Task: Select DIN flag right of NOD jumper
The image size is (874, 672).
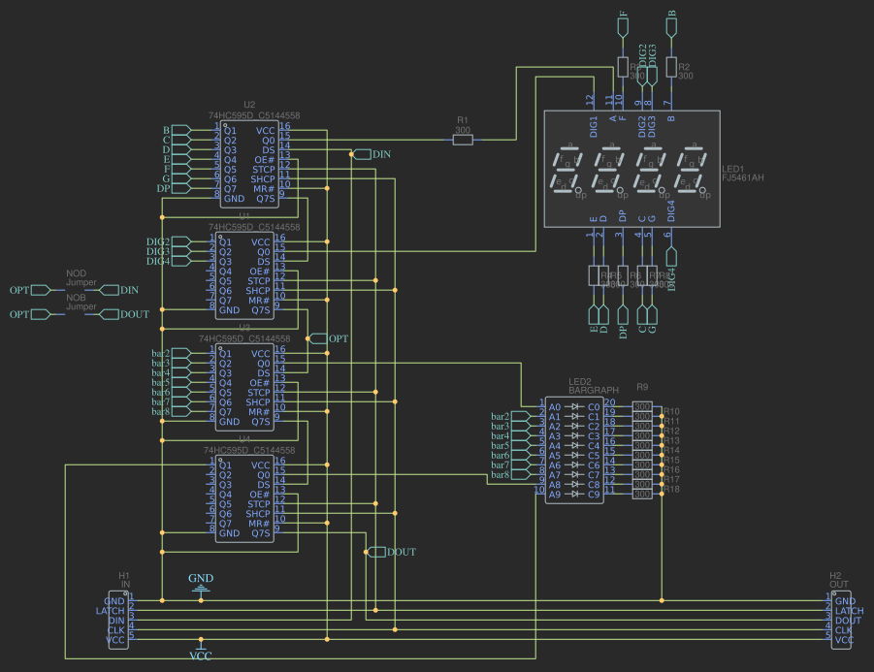Action: [x=119, y=290]
